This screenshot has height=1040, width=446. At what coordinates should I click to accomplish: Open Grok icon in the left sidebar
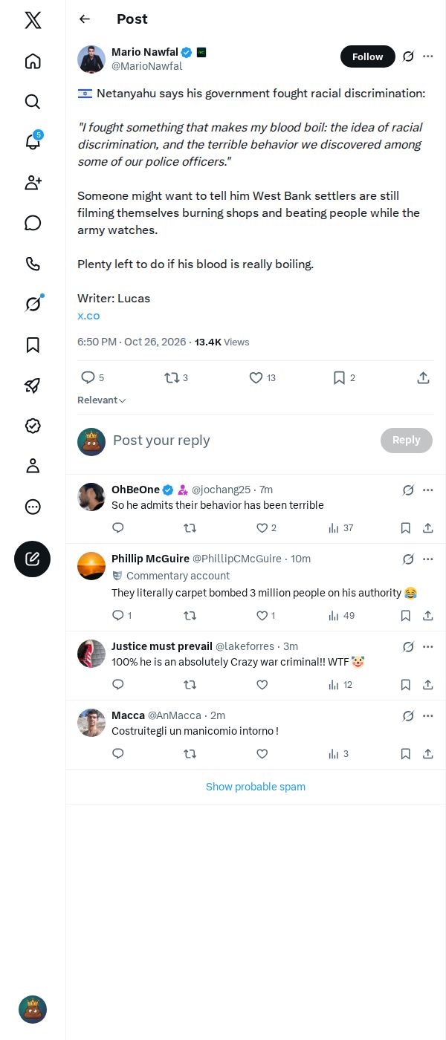pyautogui.click(x=33, y=304)
